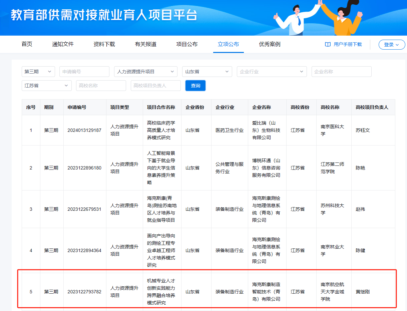This screenshot has width=407, height=311.
Task: Click university 江苏第二师范学院
Action: (x=332, y=168)
